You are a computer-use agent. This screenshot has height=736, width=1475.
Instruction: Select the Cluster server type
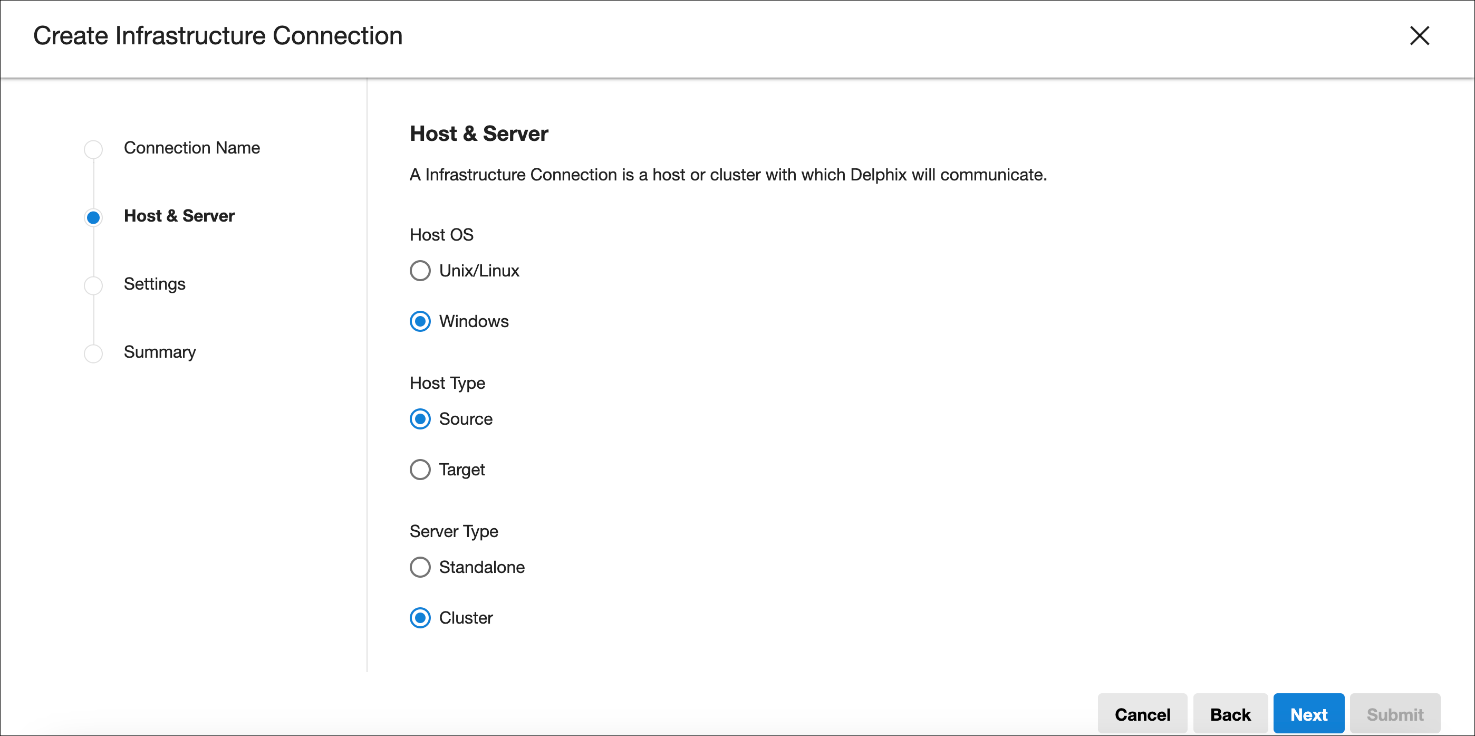coord(420,618)
